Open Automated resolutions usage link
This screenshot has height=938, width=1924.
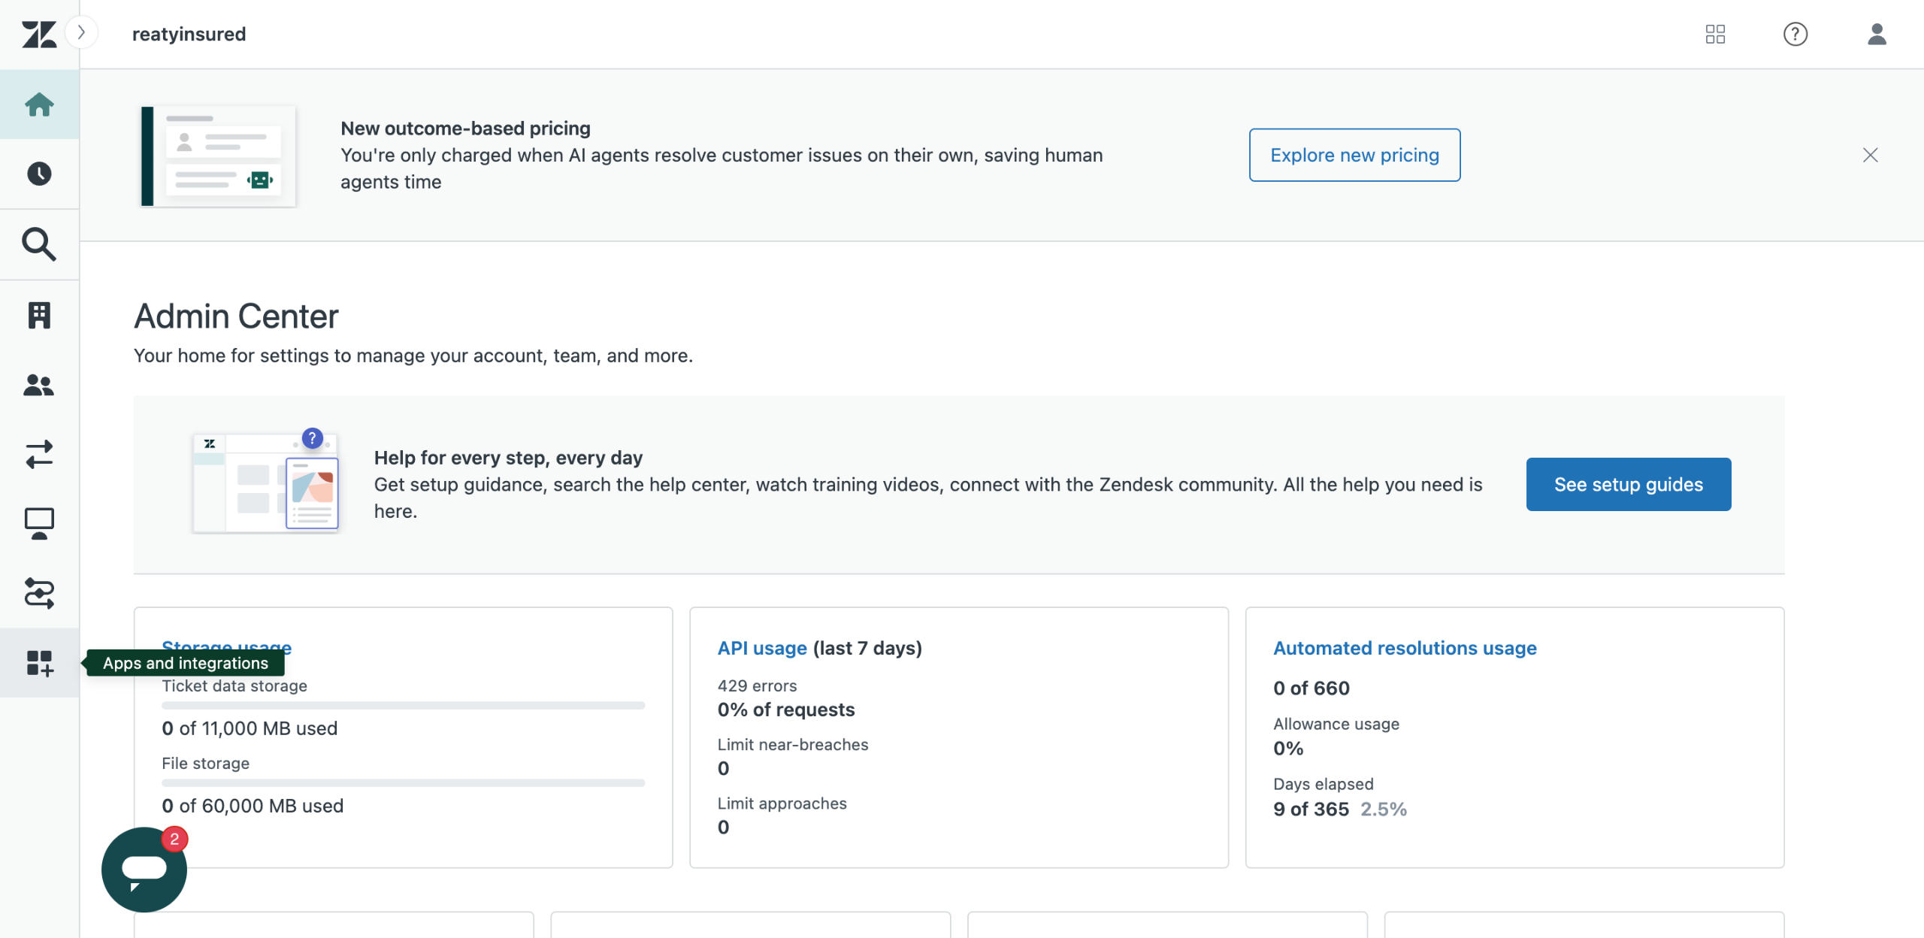click(x=1404, y=648)
